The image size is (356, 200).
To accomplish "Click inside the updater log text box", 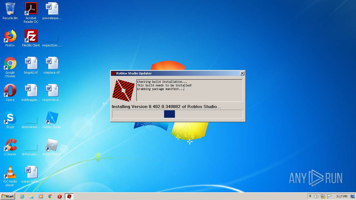I will (189, 90).
